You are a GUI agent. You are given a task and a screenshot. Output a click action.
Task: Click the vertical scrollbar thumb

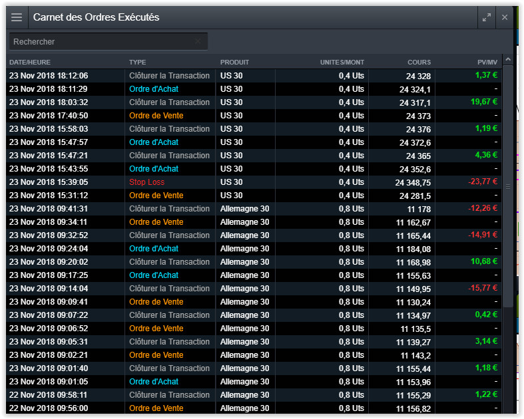pyautogui.click(x=508, y=186)
